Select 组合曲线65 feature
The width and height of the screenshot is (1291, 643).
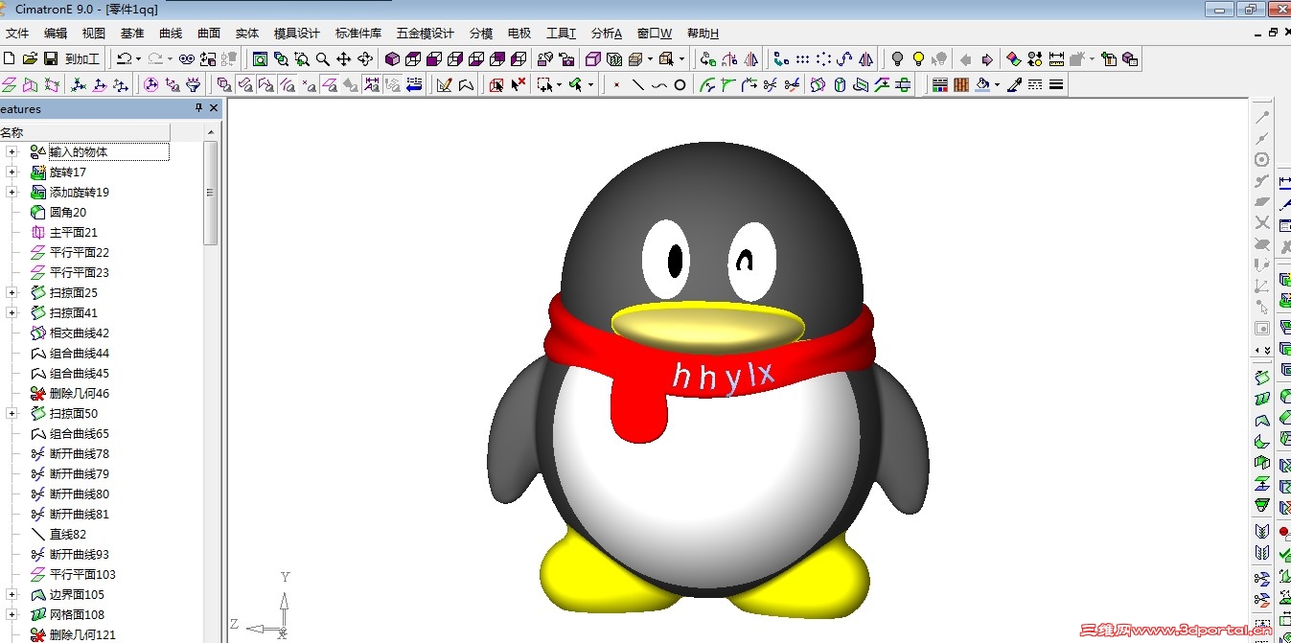click(80, 433)
